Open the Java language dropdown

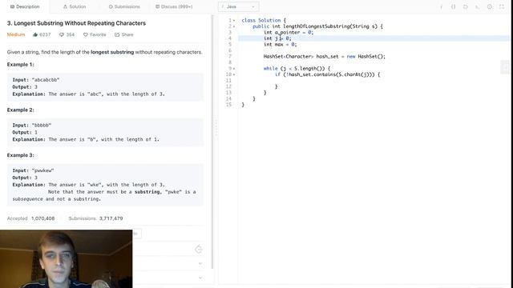click(239, 6)
